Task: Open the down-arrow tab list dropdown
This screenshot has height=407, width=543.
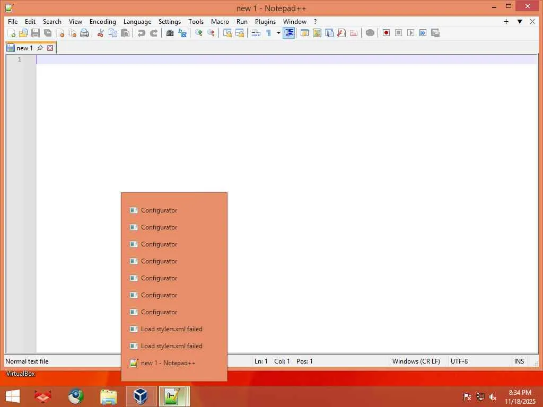Action: coord(520,21)
